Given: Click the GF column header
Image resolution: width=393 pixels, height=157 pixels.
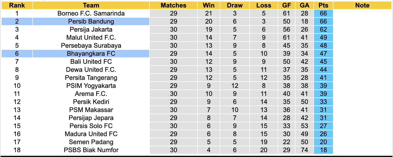Looking at the screenshot, I should (287, 5).
